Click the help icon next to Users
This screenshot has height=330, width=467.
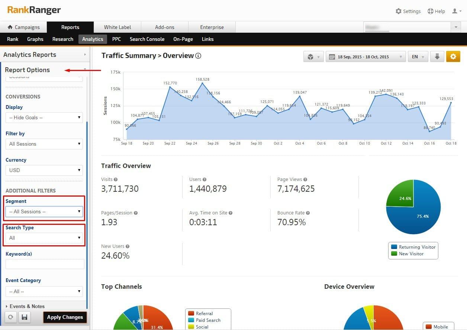[x=204, y=179]
